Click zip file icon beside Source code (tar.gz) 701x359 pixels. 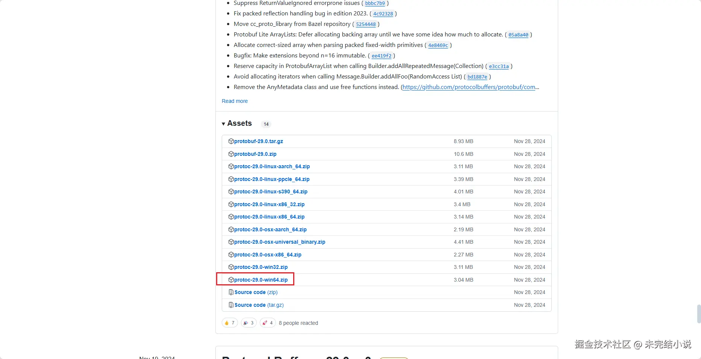(x=231, y=305)
